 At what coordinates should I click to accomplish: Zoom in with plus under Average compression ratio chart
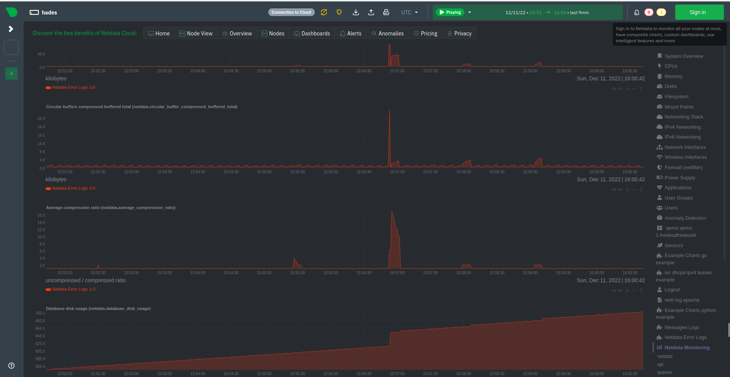[x=627, y=291]
